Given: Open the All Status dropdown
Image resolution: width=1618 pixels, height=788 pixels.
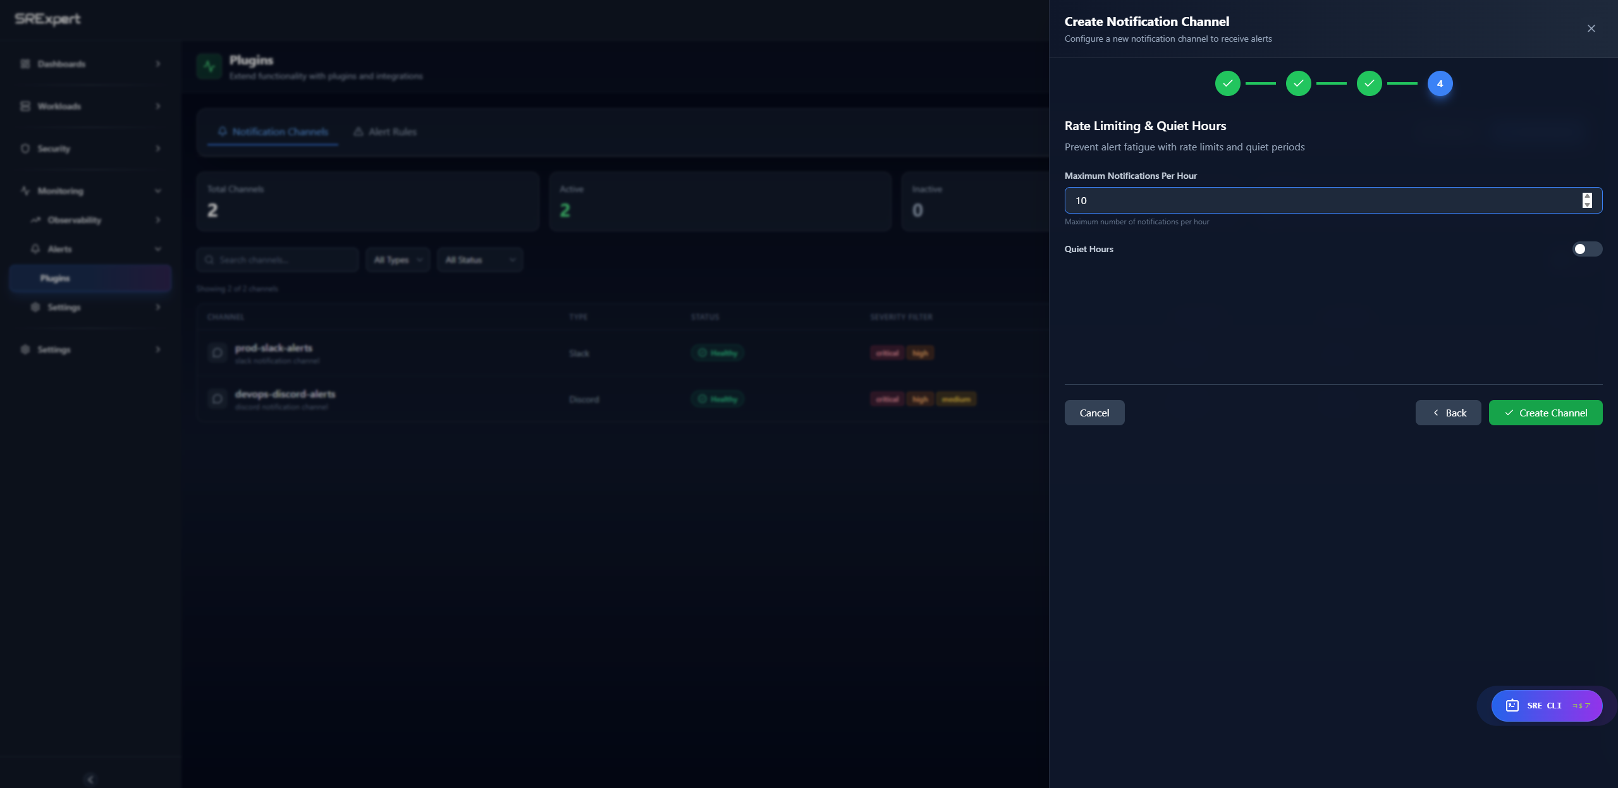Looking at the screenshot, I should pos(479,259).
